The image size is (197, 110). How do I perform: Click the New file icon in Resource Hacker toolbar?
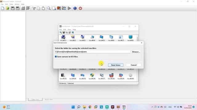pos(3,8)
